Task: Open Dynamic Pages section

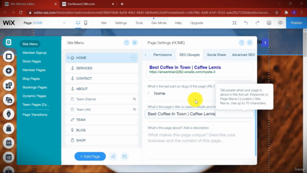Action: pos(34,96)
